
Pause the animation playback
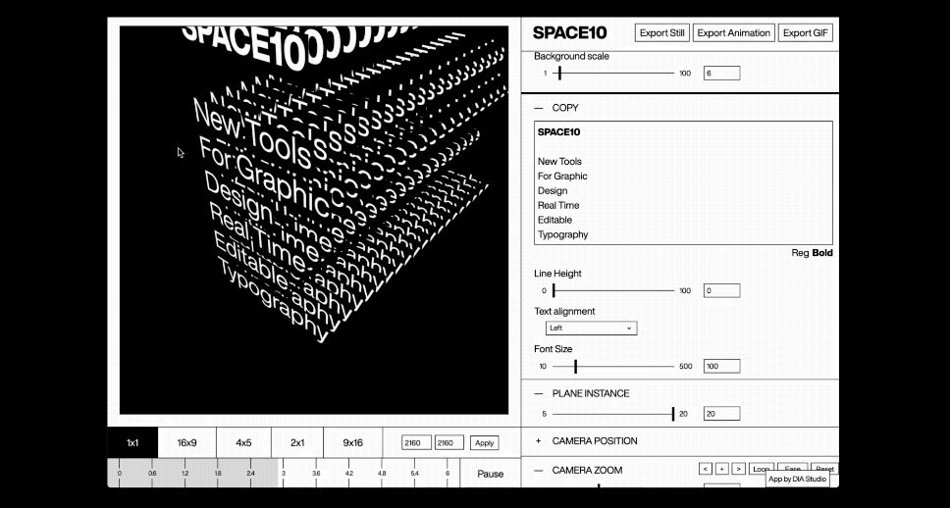(490, 474)
